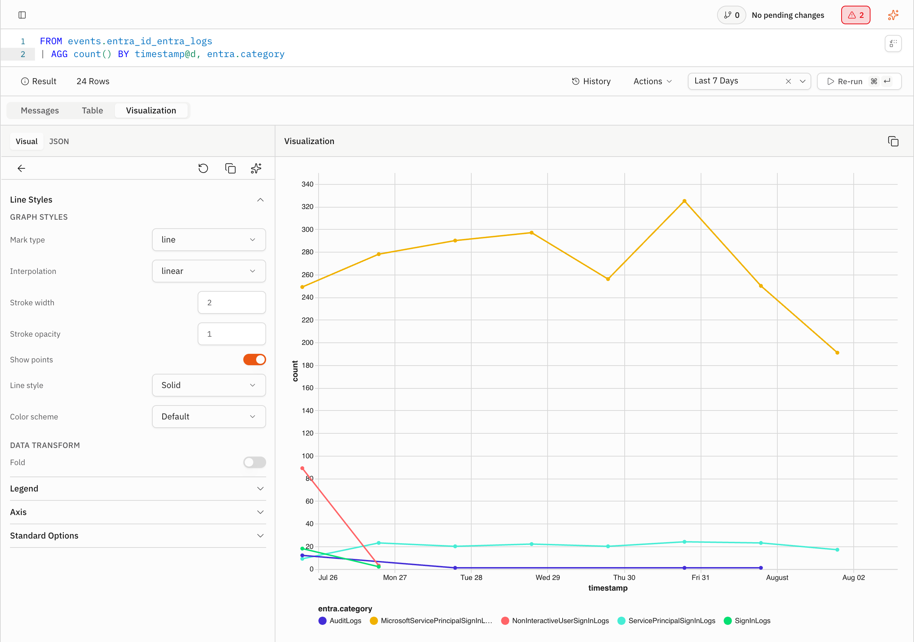Click the Stroke opacity input field
This screenshot has height=642, width=914.
[x=232, y=334]
